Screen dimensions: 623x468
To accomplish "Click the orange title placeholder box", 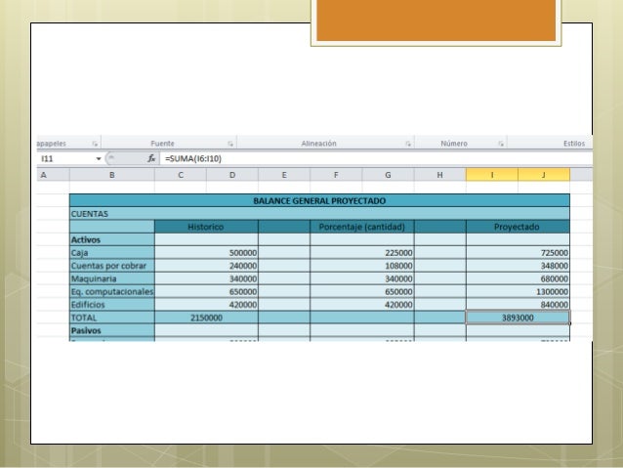I will [x=436, y=20].
